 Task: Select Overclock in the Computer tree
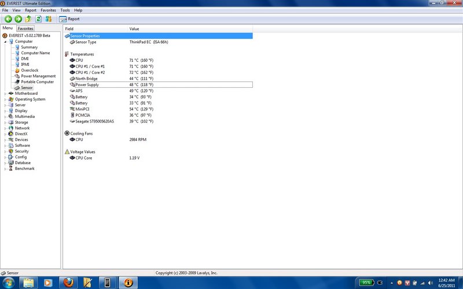click(x=30, y=70)
